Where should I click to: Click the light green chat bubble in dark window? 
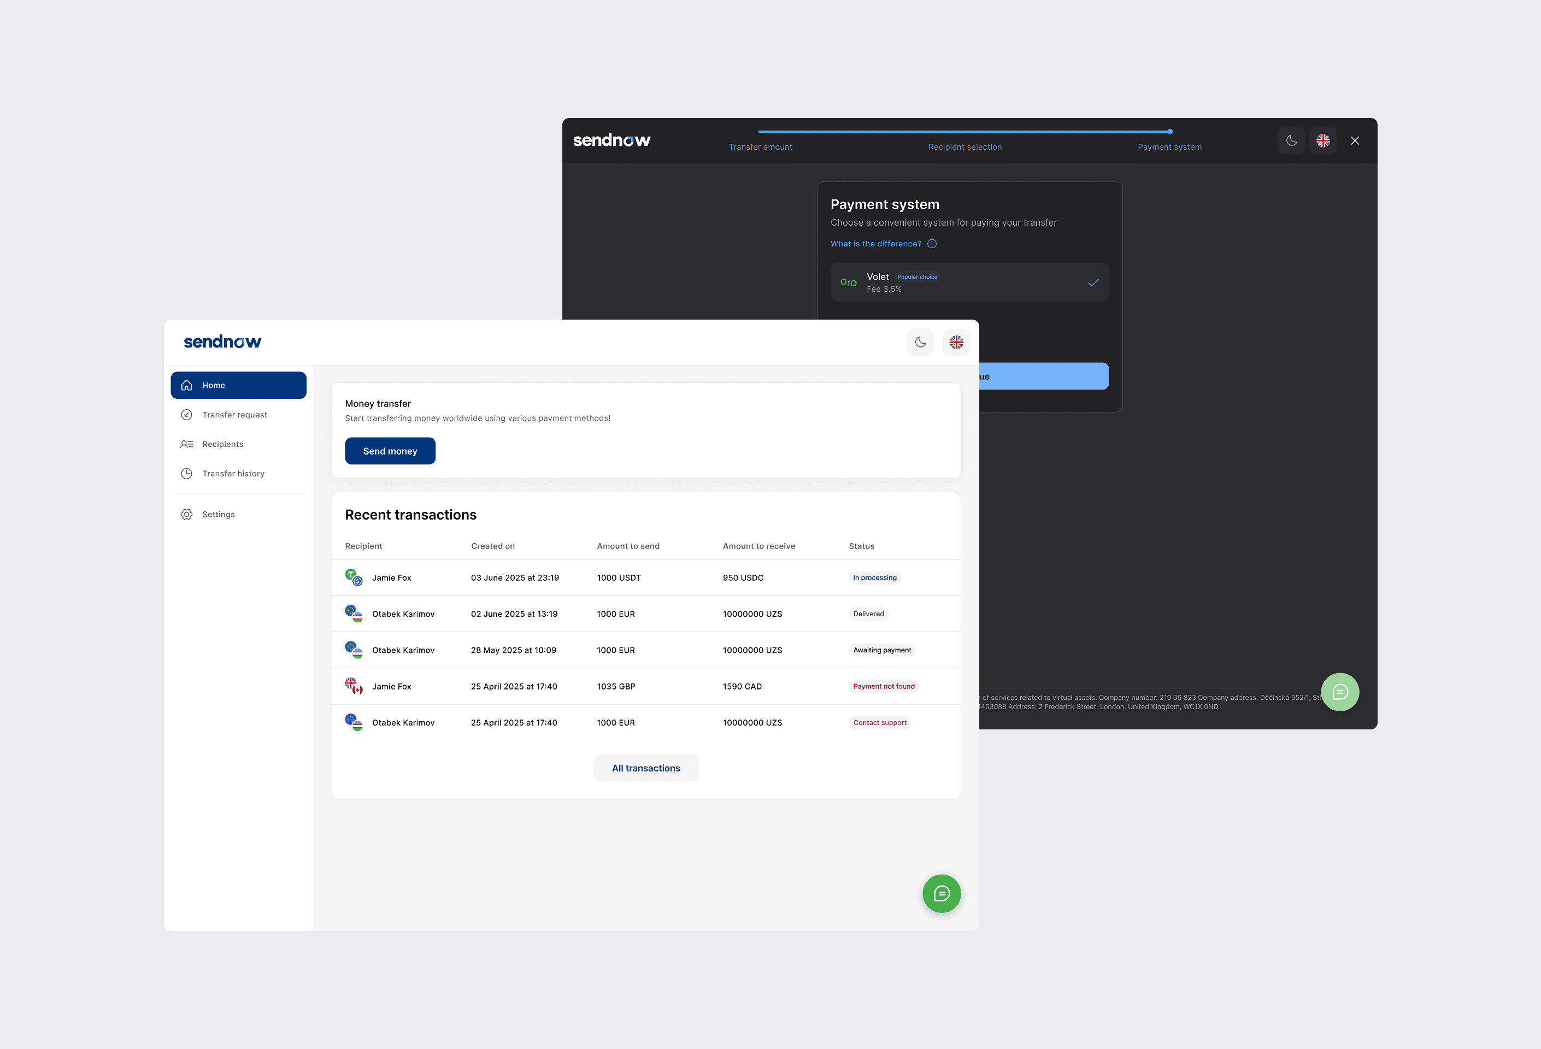pyautogui.click(x=1339, y=692)
